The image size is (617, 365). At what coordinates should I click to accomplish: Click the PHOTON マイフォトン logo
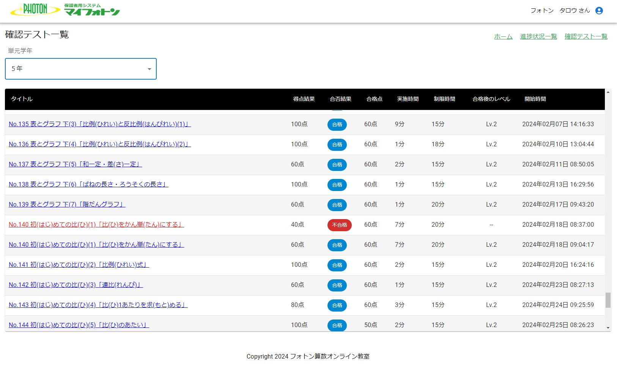[x=65, y=10]
